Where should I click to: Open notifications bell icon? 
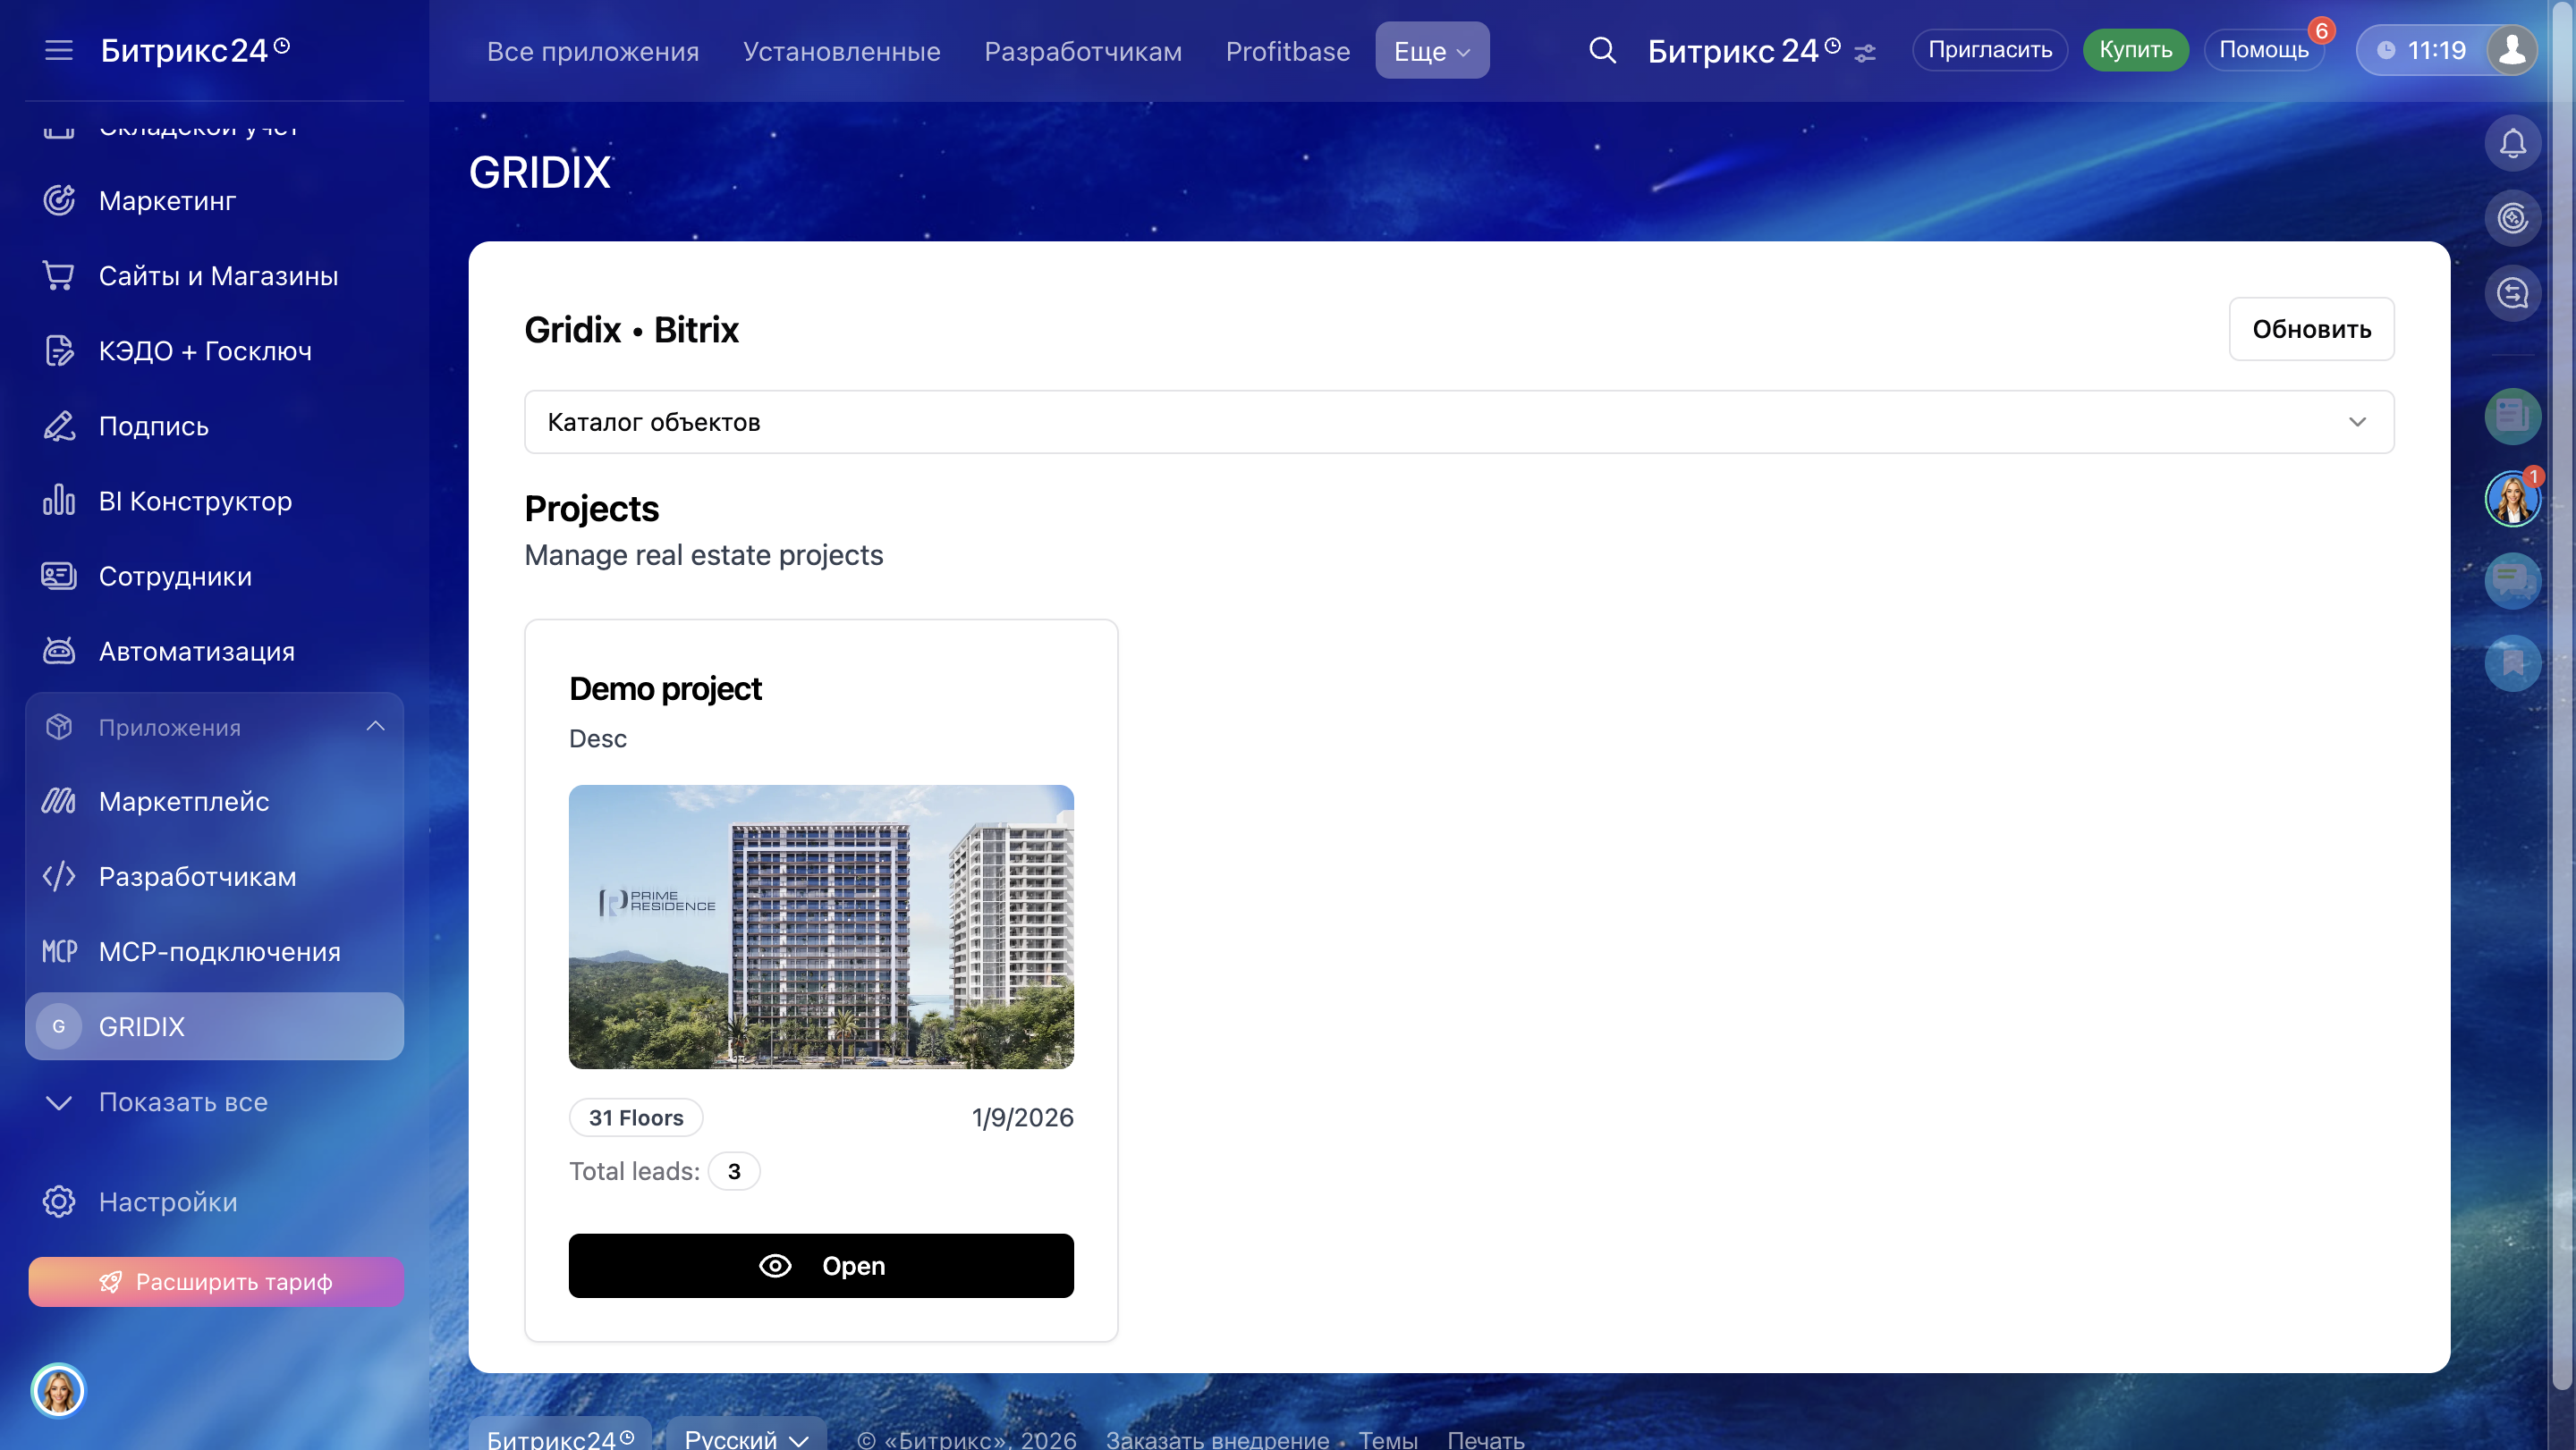point(2512,144)
